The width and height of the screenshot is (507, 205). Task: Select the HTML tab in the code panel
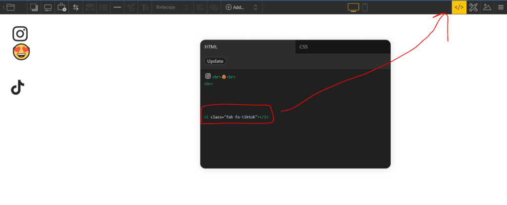coord(248,47)
